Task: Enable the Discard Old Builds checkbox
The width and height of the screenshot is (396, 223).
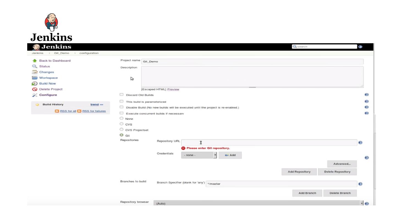Action: (122, 95)
